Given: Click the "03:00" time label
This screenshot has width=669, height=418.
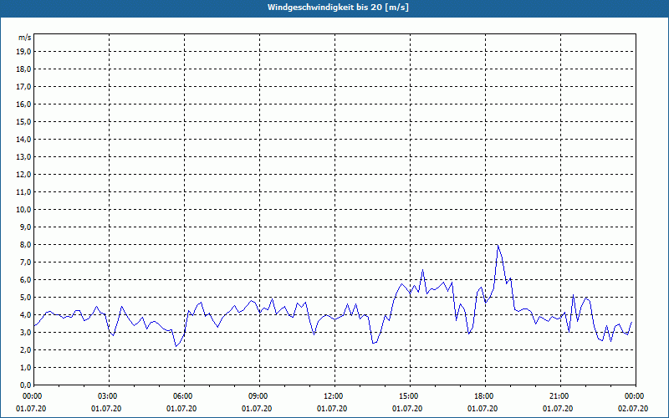Looking at the screenshot, I should point(110,396).
